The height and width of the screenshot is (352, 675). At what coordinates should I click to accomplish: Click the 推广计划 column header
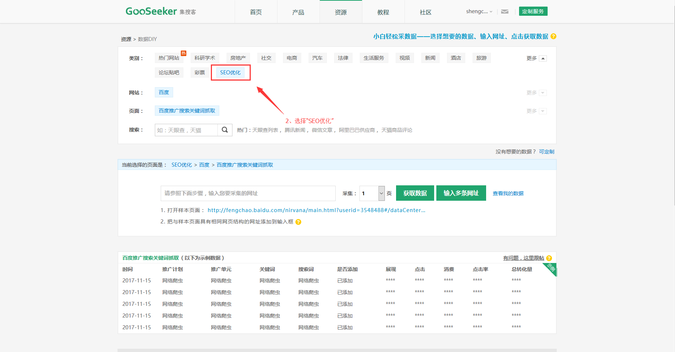click(172, 269)
